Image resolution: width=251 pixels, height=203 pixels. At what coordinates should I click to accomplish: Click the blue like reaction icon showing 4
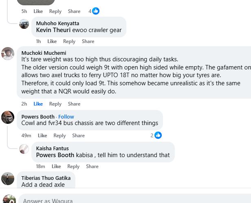pos(96,11)
